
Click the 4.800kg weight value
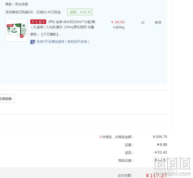(119, 27)
